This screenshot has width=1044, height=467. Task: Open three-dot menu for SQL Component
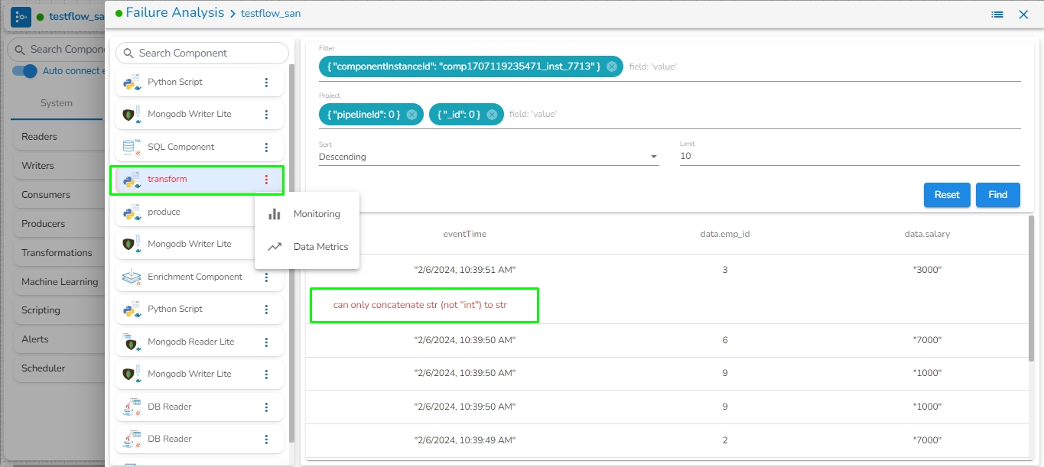coord(266,147)
